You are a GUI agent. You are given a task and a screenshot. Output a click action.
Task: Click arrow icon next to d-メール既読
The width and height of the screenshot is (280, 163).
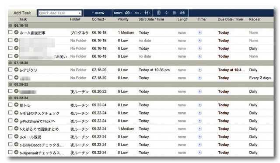16,136
